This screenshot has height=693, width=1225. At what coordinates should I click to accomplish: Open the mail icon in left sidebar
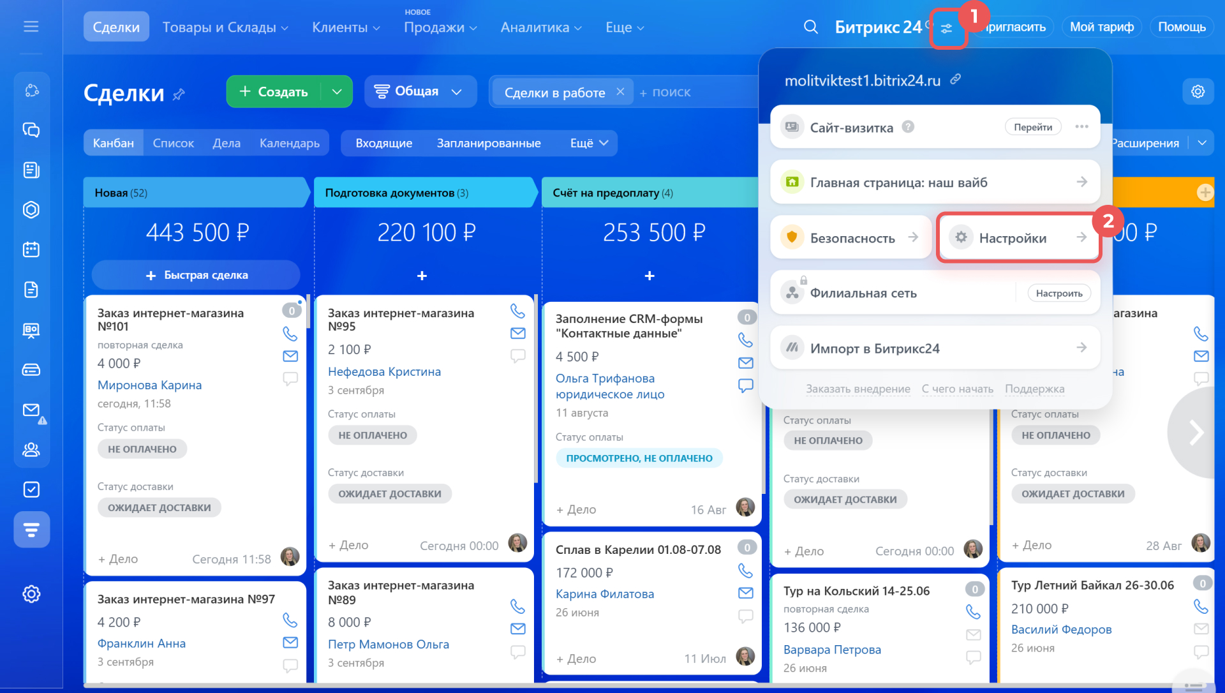(31, 410)
